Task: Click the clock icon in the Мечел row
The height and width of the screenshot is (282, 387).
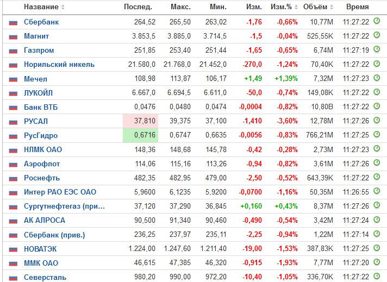Action: pos(377,78)
